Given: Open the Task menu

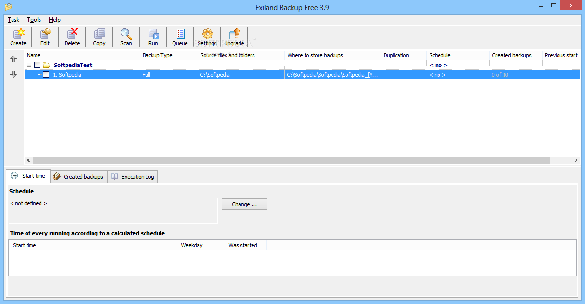Looking at the screenshot, I should coord(13,20).
